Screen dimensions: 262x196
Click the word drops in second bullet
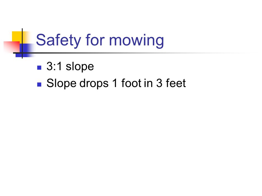pyautogui.click(x=94, y=84)
